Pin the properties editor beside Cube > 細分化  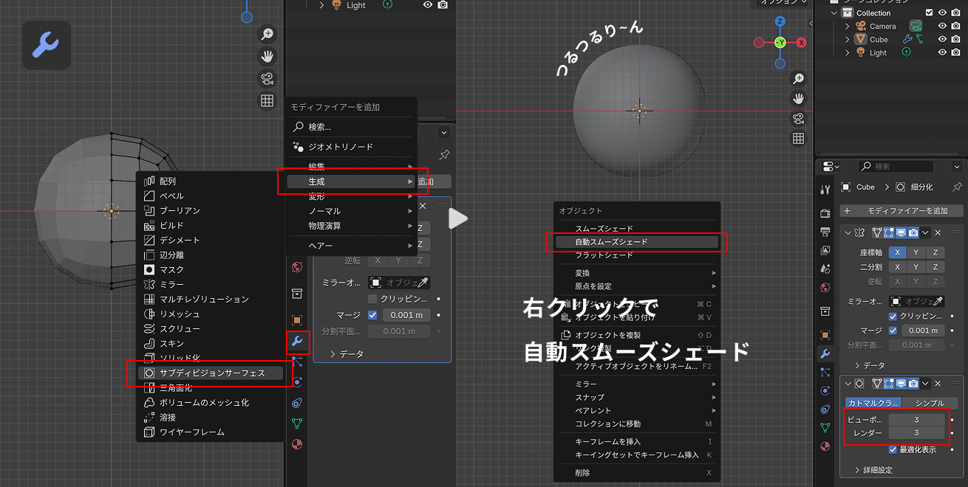coord(957,187)
